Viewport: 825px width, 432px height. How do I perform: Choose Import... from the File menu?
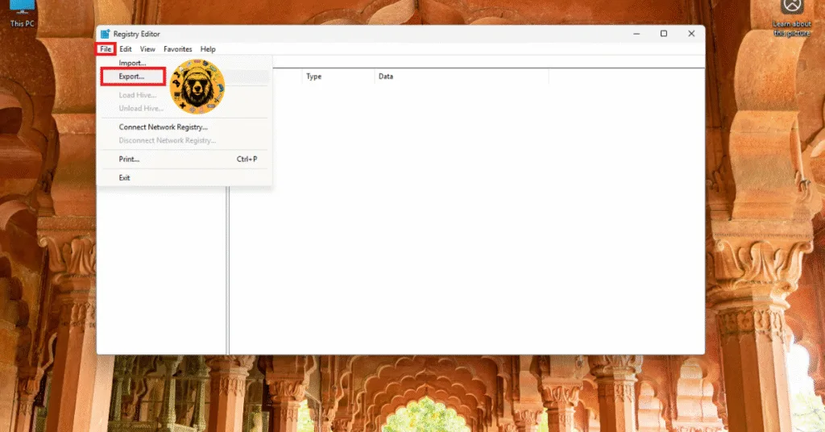coord(132,63)
